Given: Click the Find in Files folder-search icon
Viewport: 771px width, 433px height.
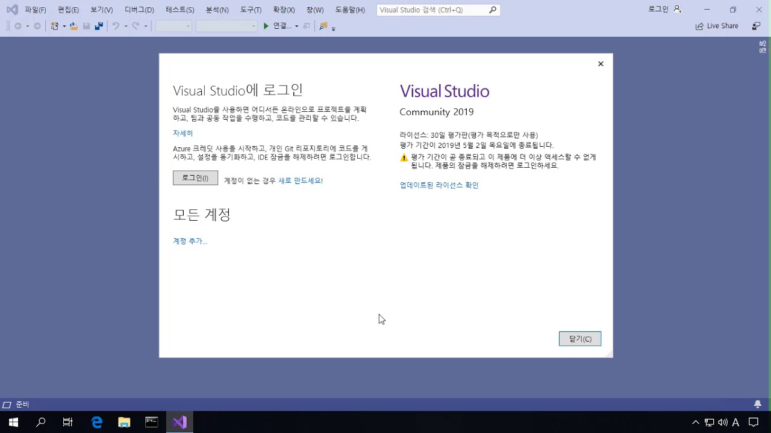Looking at the screenshot, I should point(323,26).
